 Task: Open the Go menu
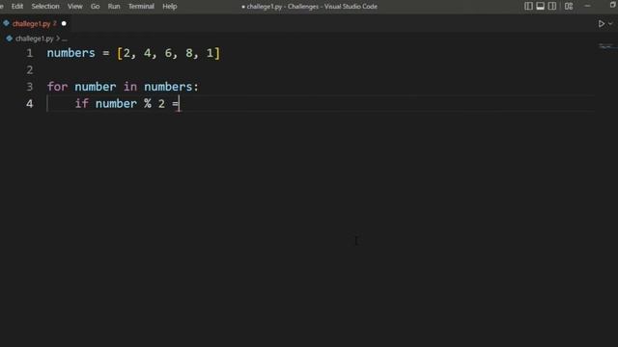tap(95, 7)
